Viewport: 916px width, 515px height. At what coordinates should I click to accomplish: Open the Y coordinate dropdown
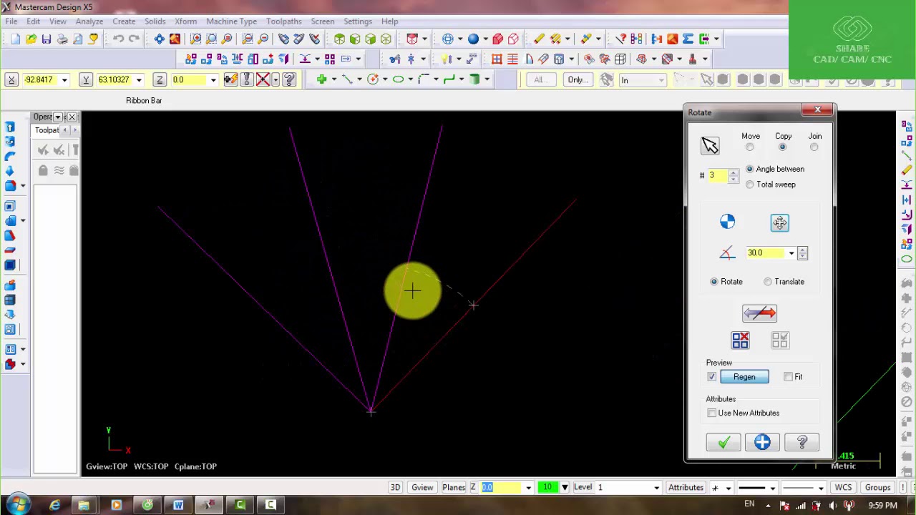[x=138, y=80]
